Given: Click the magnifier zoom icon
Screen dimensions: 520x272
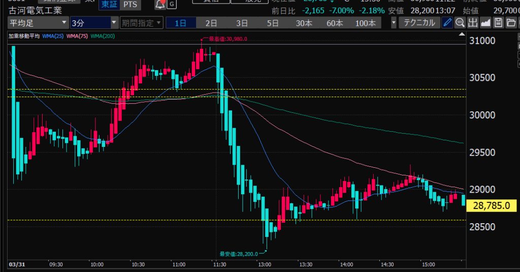Looking at the screenshot, I should [x=460, y=22].
